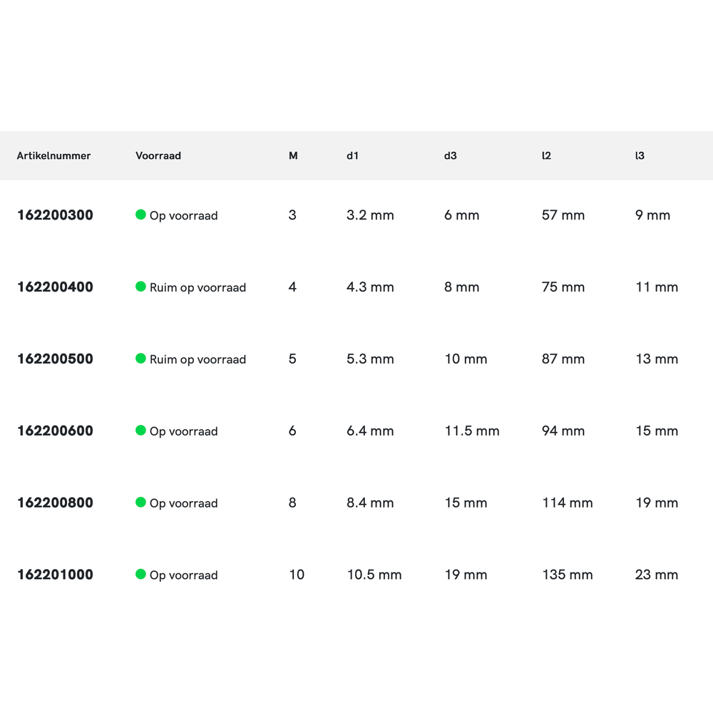Open article number 162200300
Image resolution: width=713 pixels, height=713 pixels.
point(55,215)
